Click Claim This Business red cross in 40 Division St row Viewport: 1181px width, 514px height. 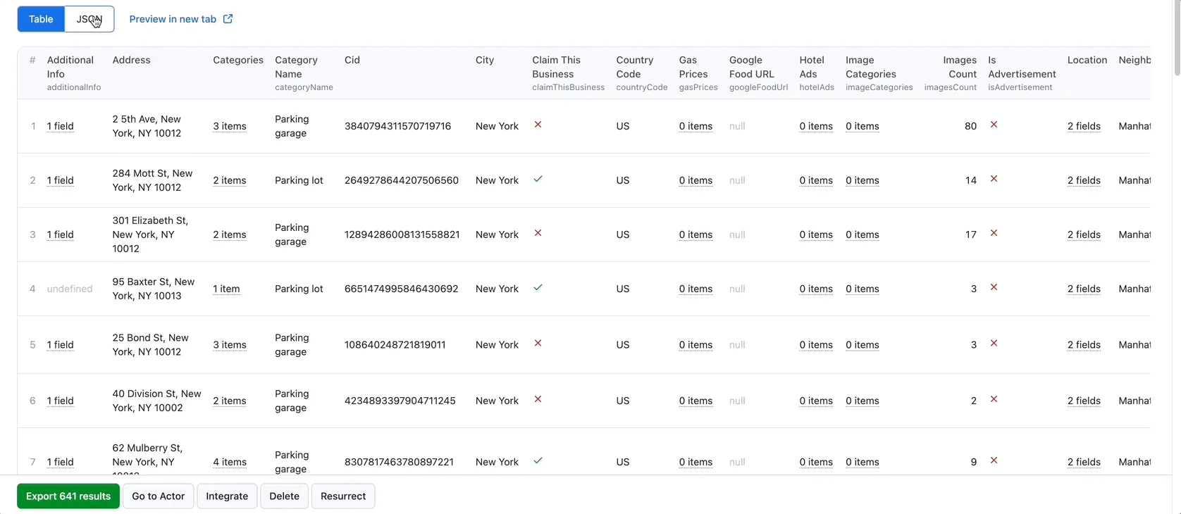[538, 399]
